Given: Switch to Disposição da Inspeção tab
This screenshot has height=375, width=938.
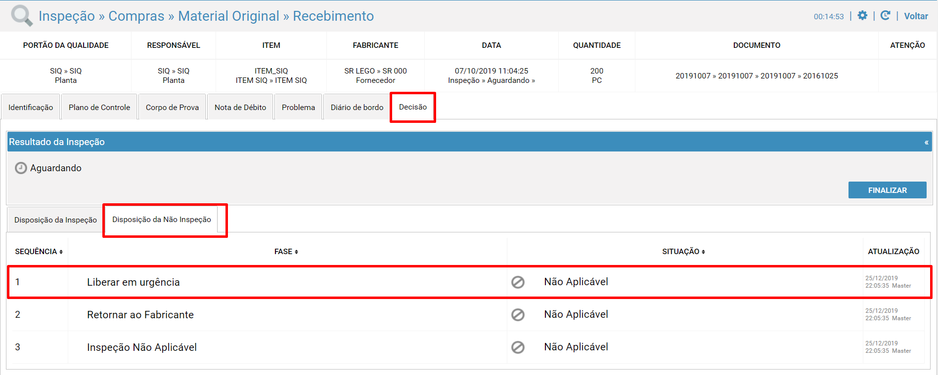Looking at the screenshot, I should 55,220.
